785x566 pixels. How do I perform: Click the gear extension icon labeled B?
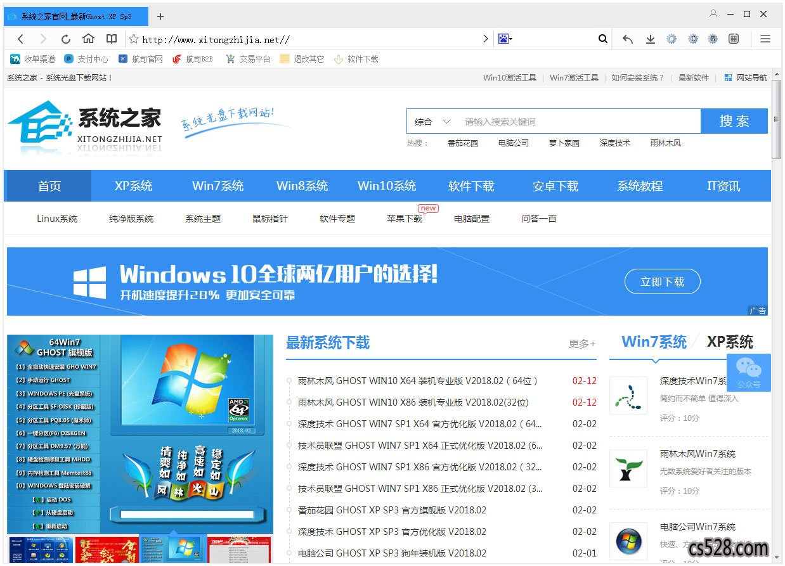(713, 39)
